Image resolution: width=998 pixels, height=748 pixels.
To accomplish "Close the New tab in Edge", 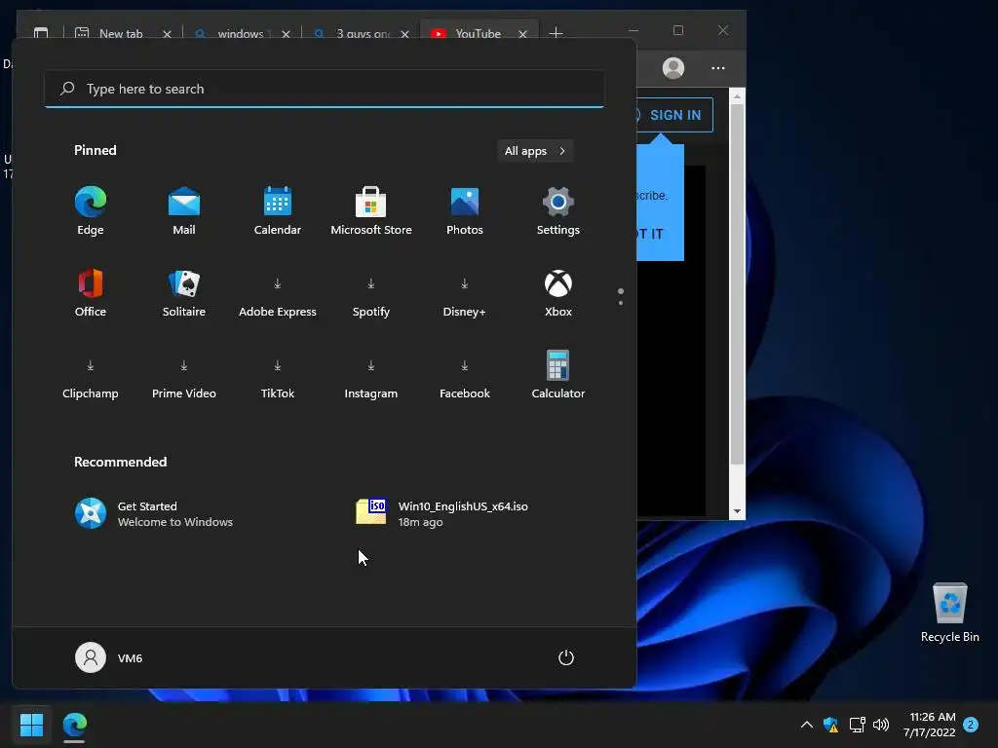I will click(x=167, y=34).
